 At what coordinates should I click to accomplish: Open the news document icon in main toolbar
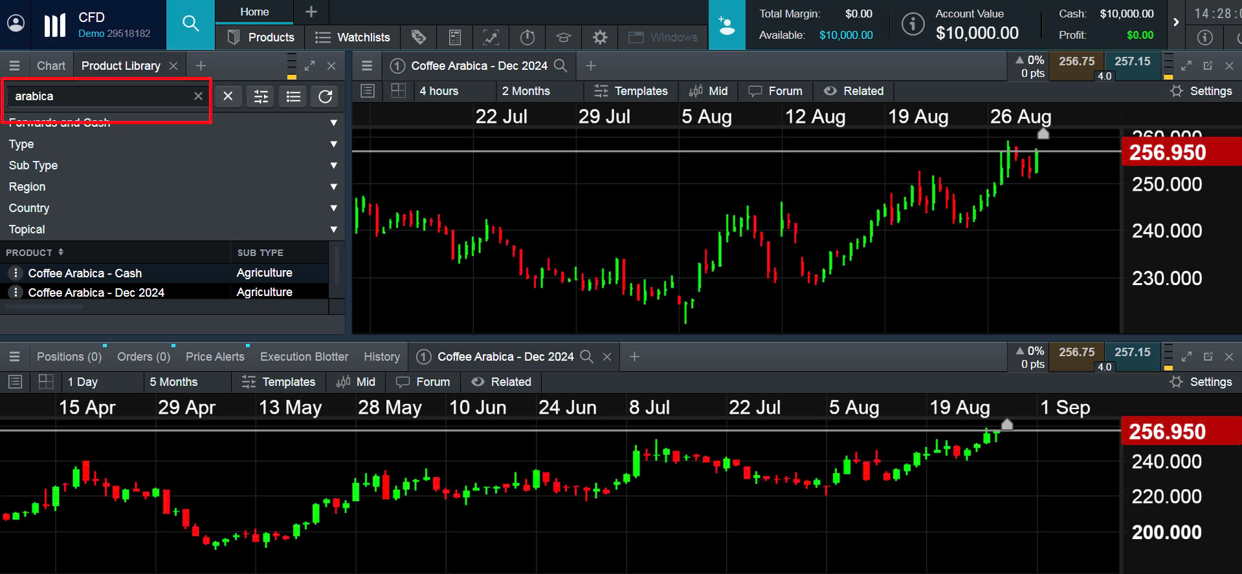(455, 37)
